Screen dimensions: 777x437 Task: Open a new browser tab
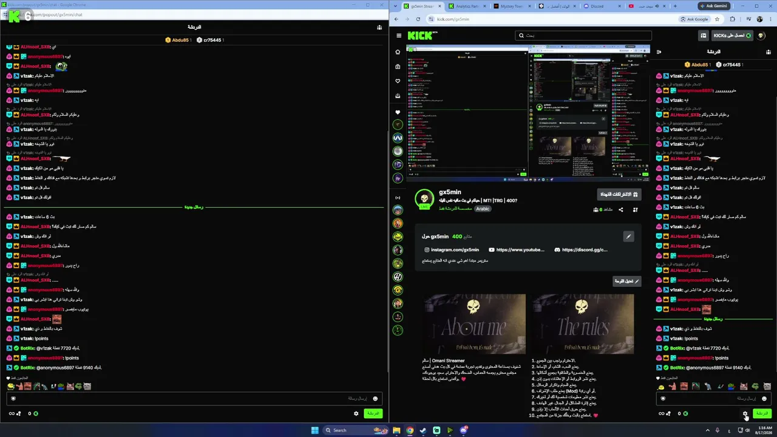(x=675, y=6)
